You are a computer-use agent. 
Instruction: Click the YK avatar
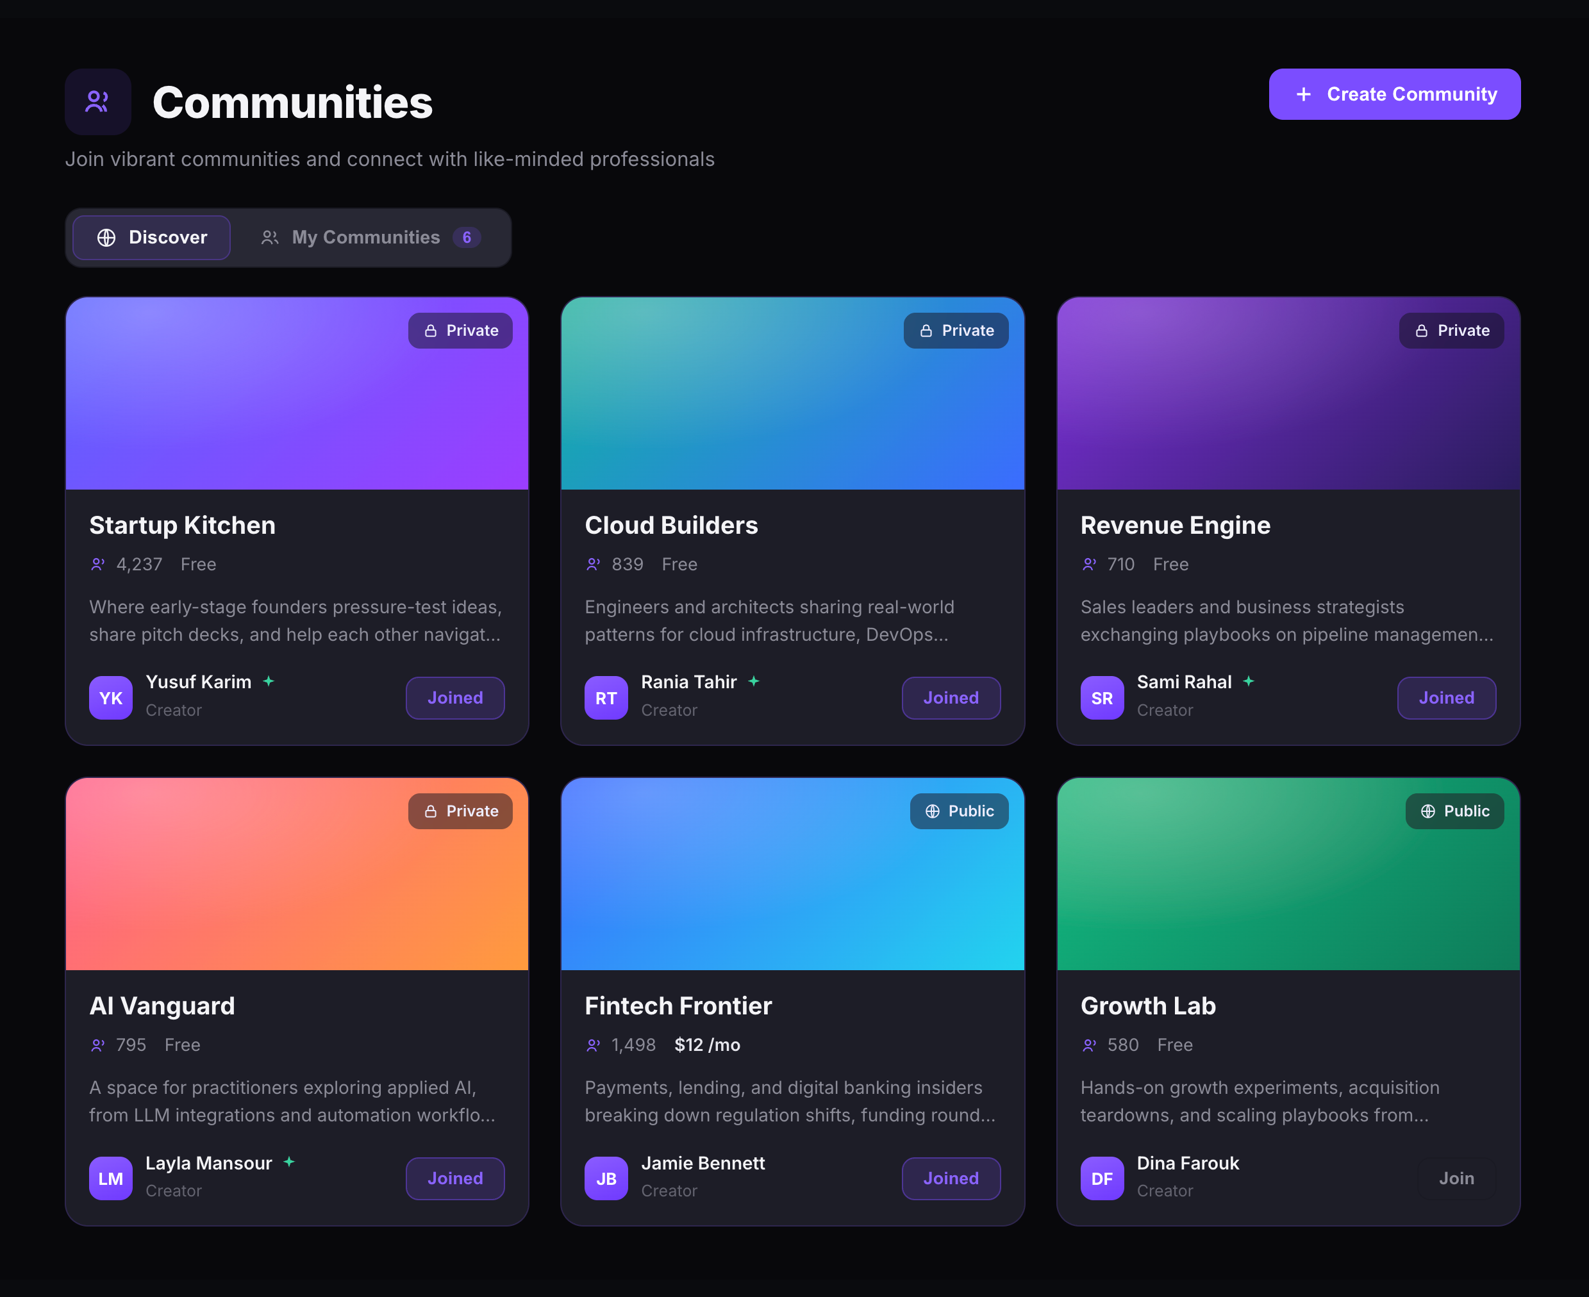(111, 698)
